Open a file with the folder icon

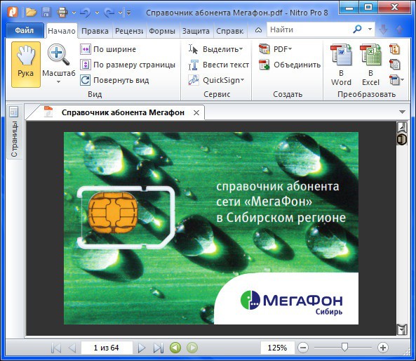click(31, 12)
